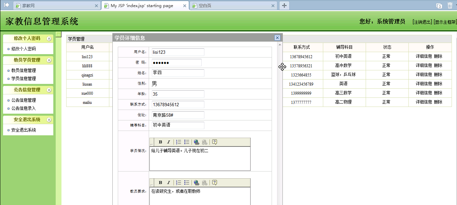457x205 pixels.
Task: Switch to the 空白页 tab
Action: pos(234,6)
